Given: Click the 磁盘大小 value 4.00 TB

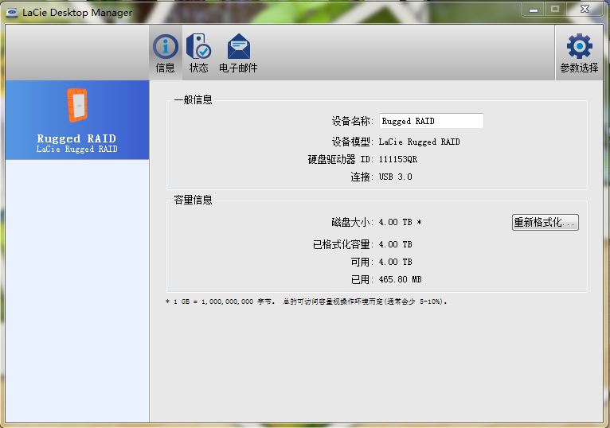Looking at the screenshot, I should pos(395,222).
